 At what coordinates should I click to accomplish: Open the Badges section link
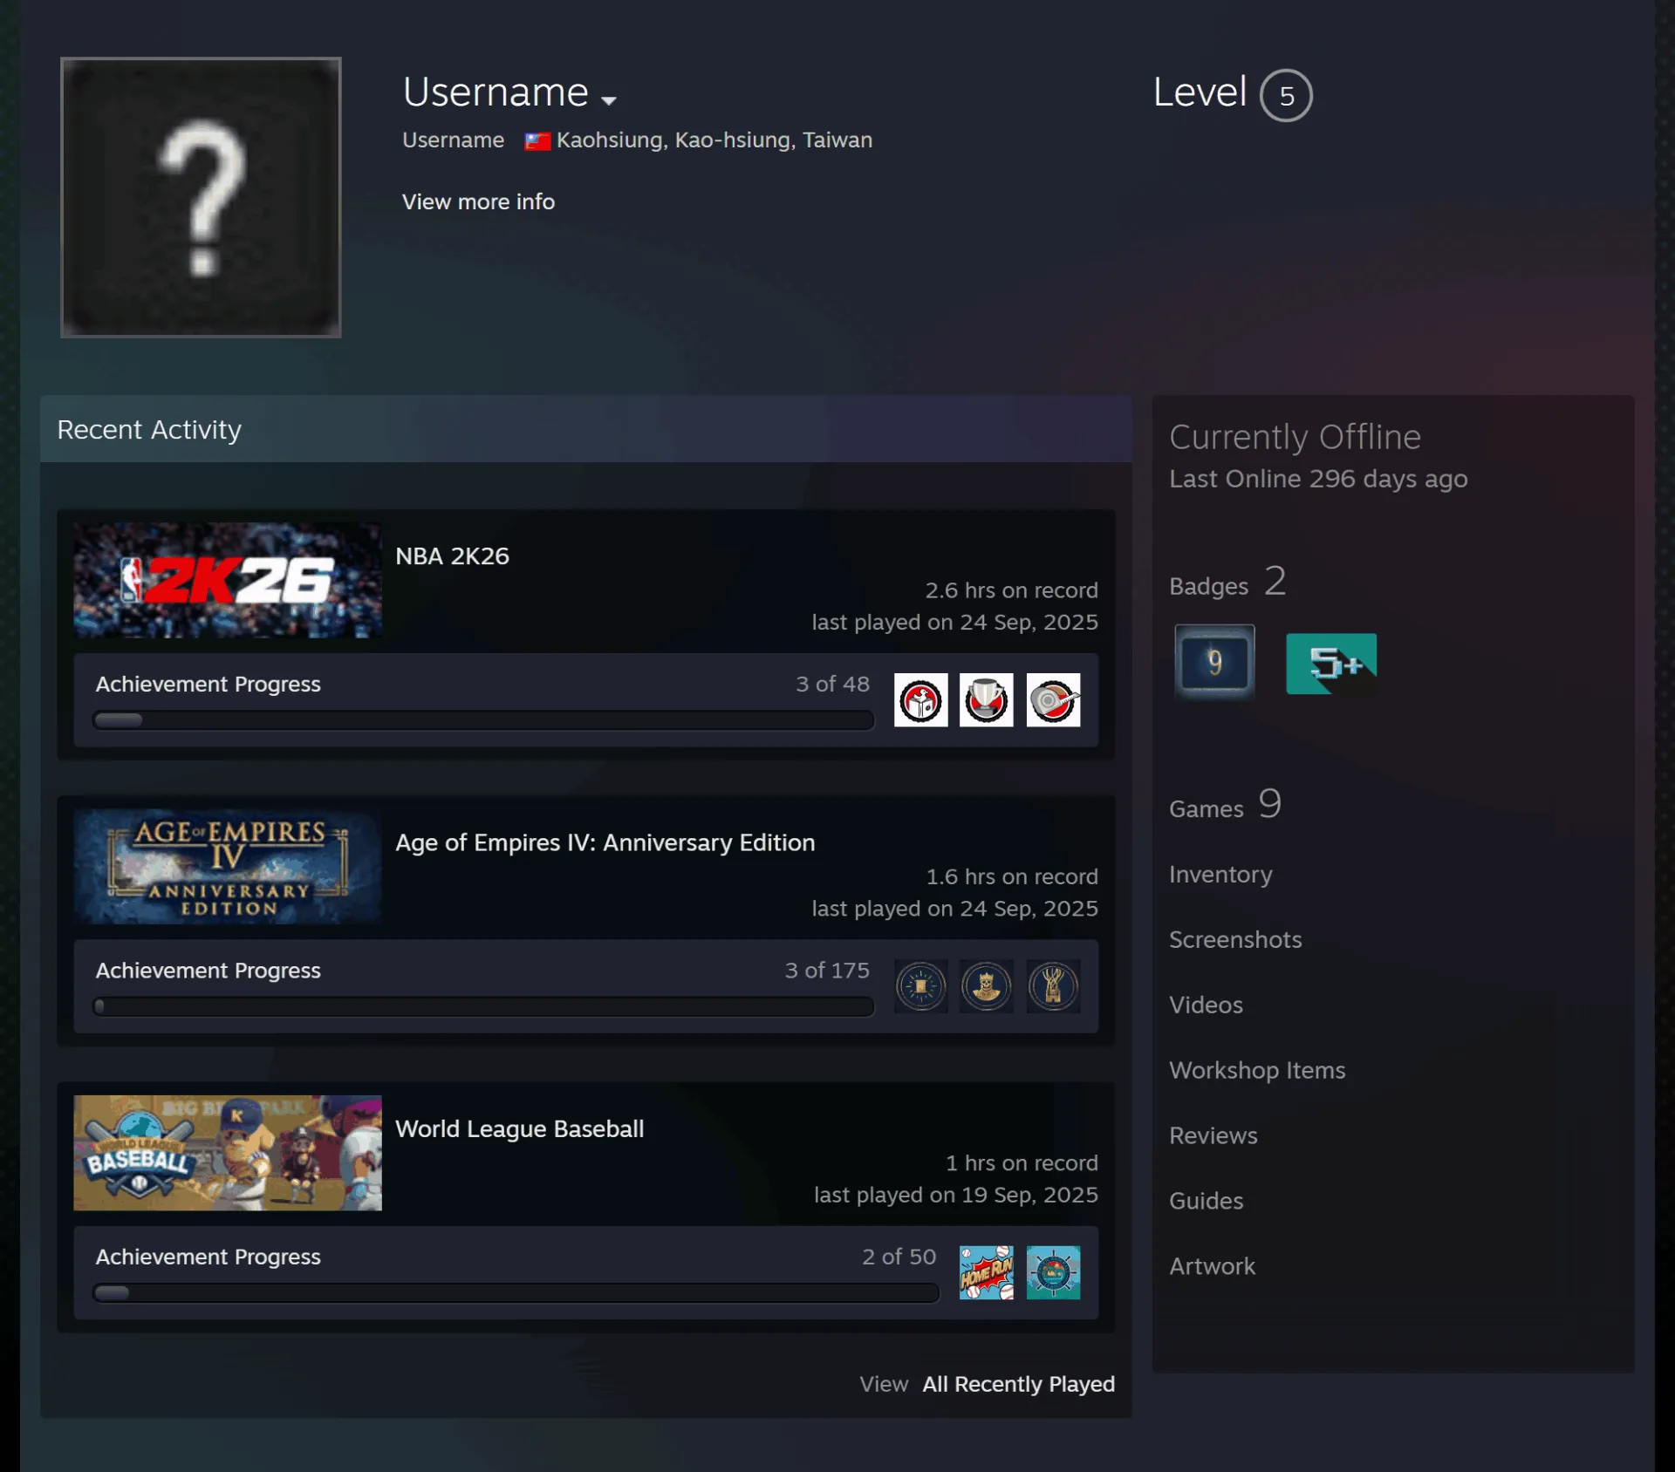click(1227, 582)
